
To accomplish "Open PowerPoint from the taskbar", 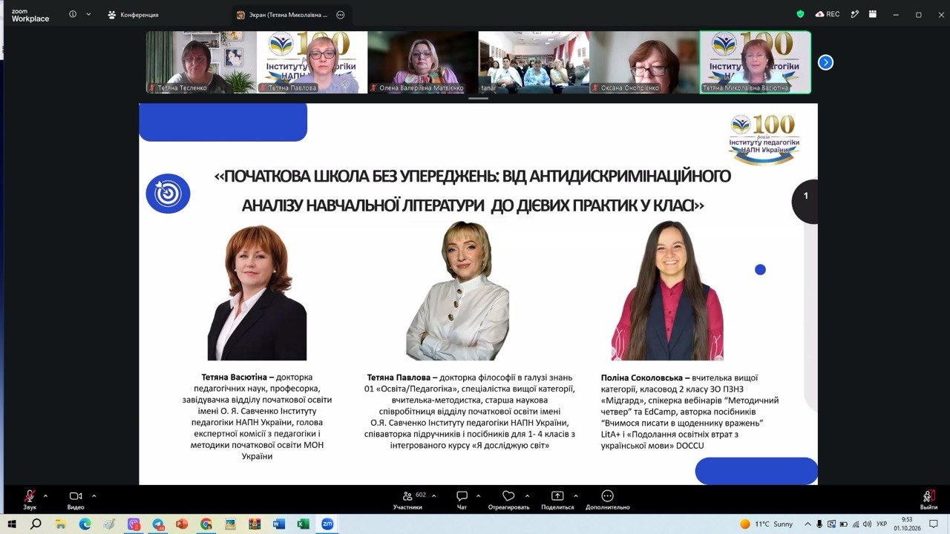I will point(182,524).
